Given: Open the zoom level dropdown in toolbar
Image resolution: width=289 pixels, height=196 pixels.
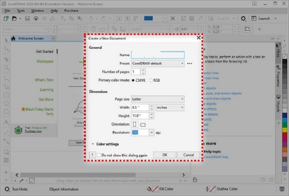Looking at the screenshot, I should pos(165,19).
